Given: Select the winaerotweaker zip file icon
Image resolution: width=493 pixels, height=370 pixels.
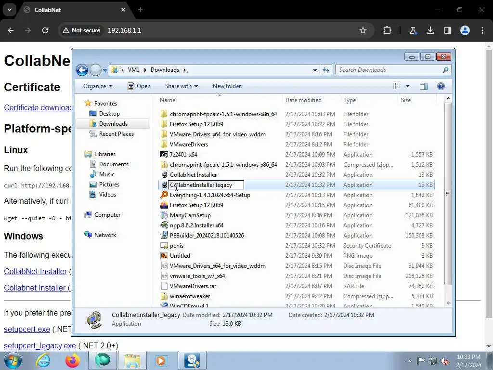Looking at the screenshot, I should [x=164, y=296].
